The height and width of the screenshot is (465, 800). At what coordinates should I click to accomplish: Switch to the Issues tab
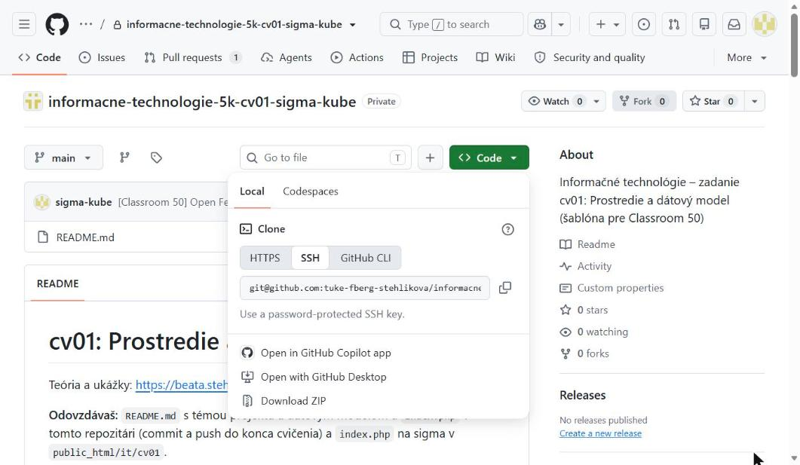102,57
